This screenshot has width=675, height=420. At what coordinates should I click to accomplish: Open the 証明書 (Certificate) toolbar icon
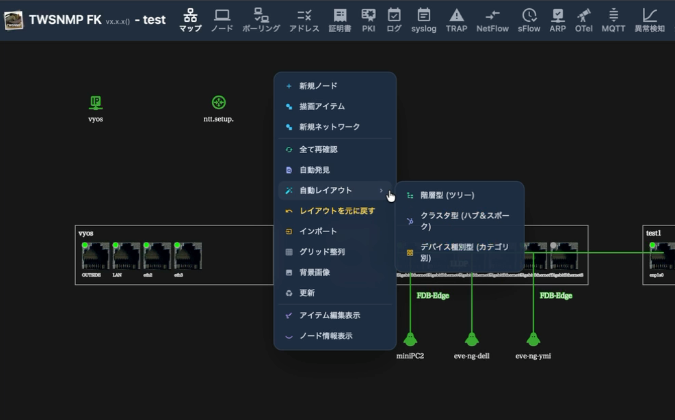coord(340,20)
